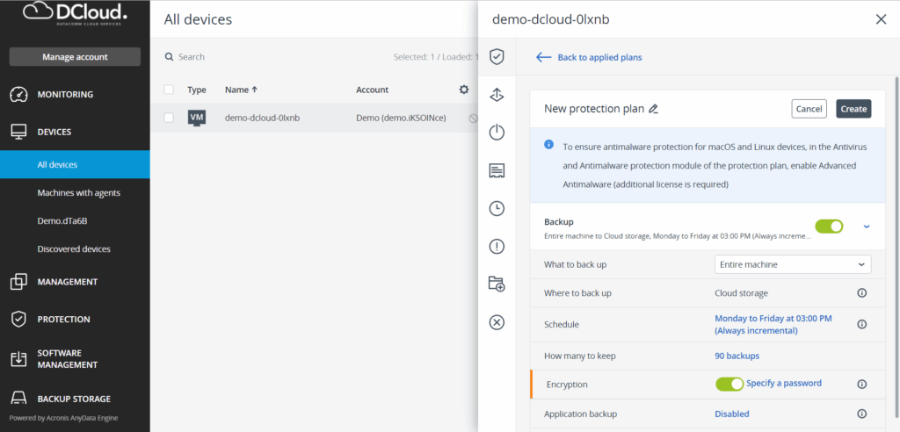Click the Add to group folder icon
Image resolution: width=900 pixels, height=432 pixels.
point(497,284)
